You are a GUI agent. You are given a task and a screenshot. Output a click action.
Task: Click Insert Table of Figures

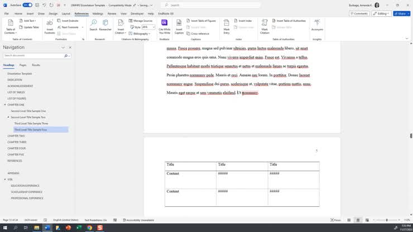click(201, 21)
